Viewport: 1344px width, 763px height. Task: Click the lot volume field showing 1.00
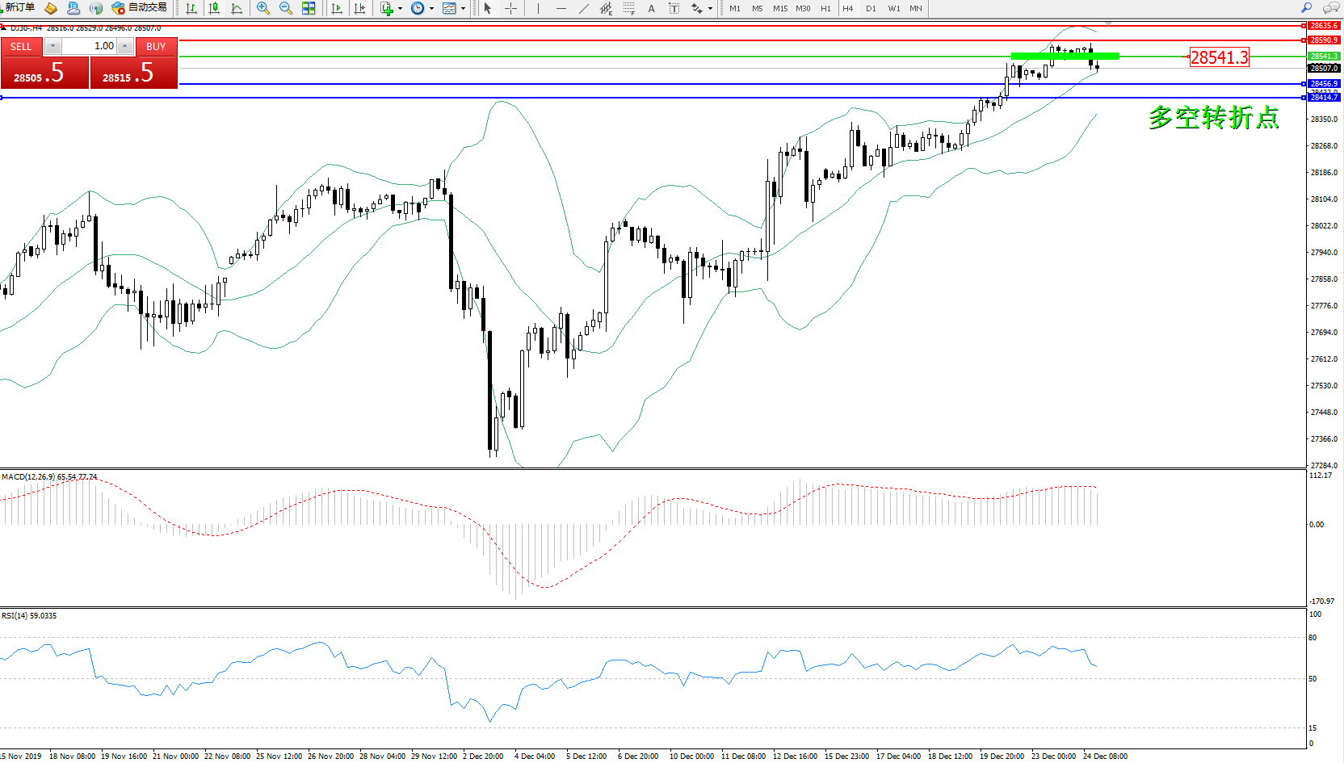click(90, 46)
